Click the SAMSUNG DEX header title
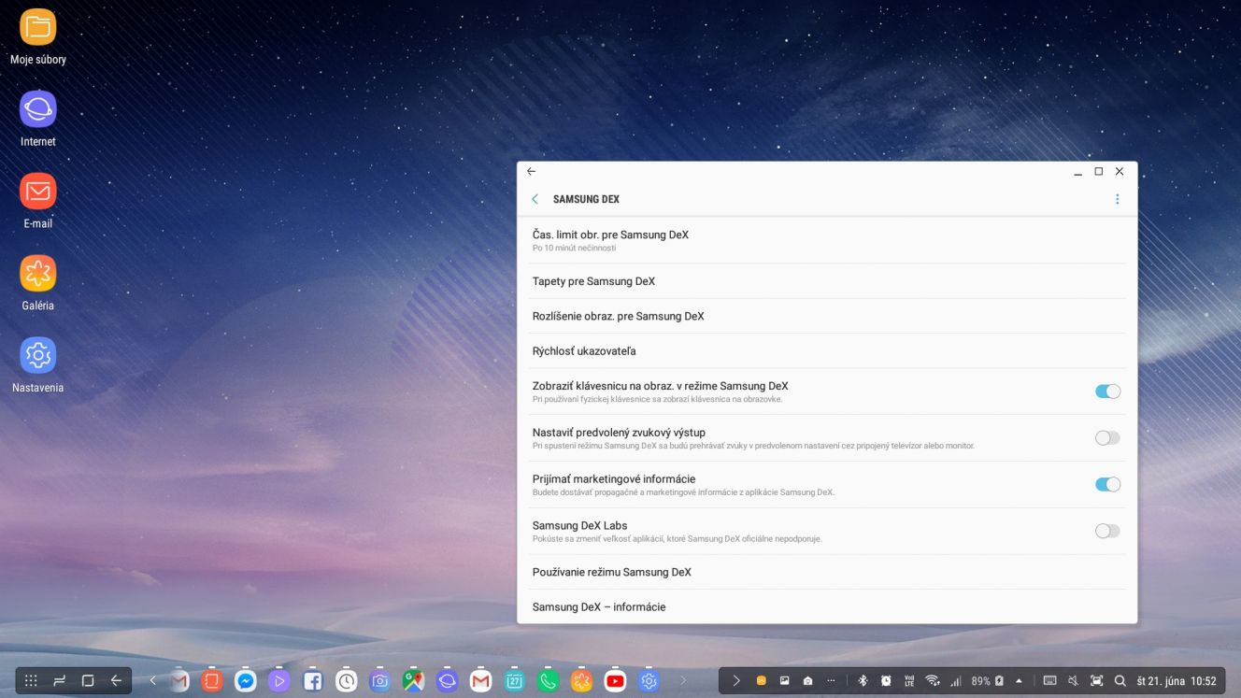The image size is (1241, 698). click(x=586, y=199)
